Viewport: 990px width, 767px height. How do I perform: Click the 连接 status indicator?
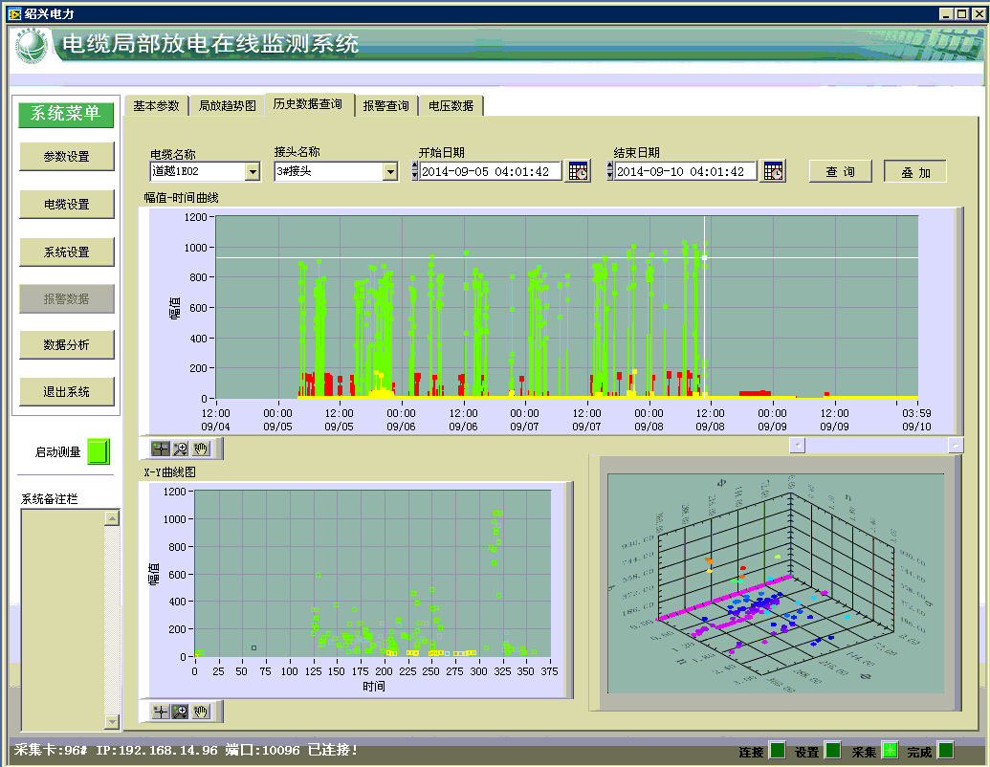(x=778, y=751)
